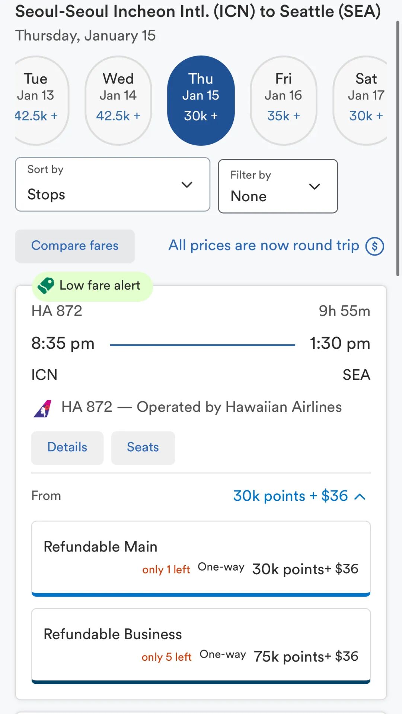The width and height of the screenshot is (402, 714).
Task: Click the green Low fare alert tag icon
Action: click(46, 286)
